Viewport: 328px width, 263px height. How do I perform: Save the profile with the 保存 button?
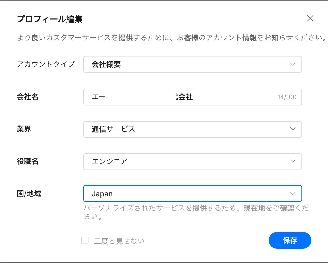tap(290, 240)
